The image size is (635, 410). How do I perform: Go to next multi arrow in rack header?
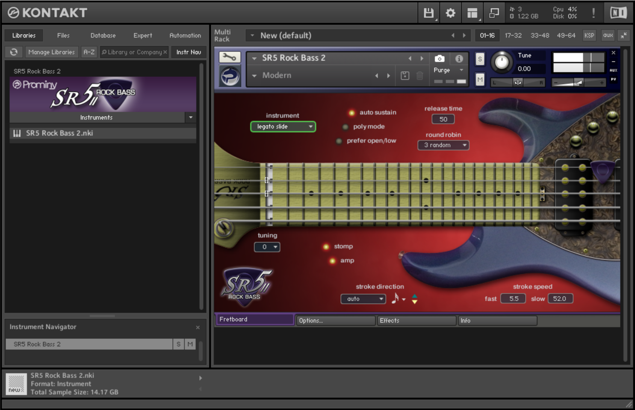pyautogui.click(x=464, y=35)
